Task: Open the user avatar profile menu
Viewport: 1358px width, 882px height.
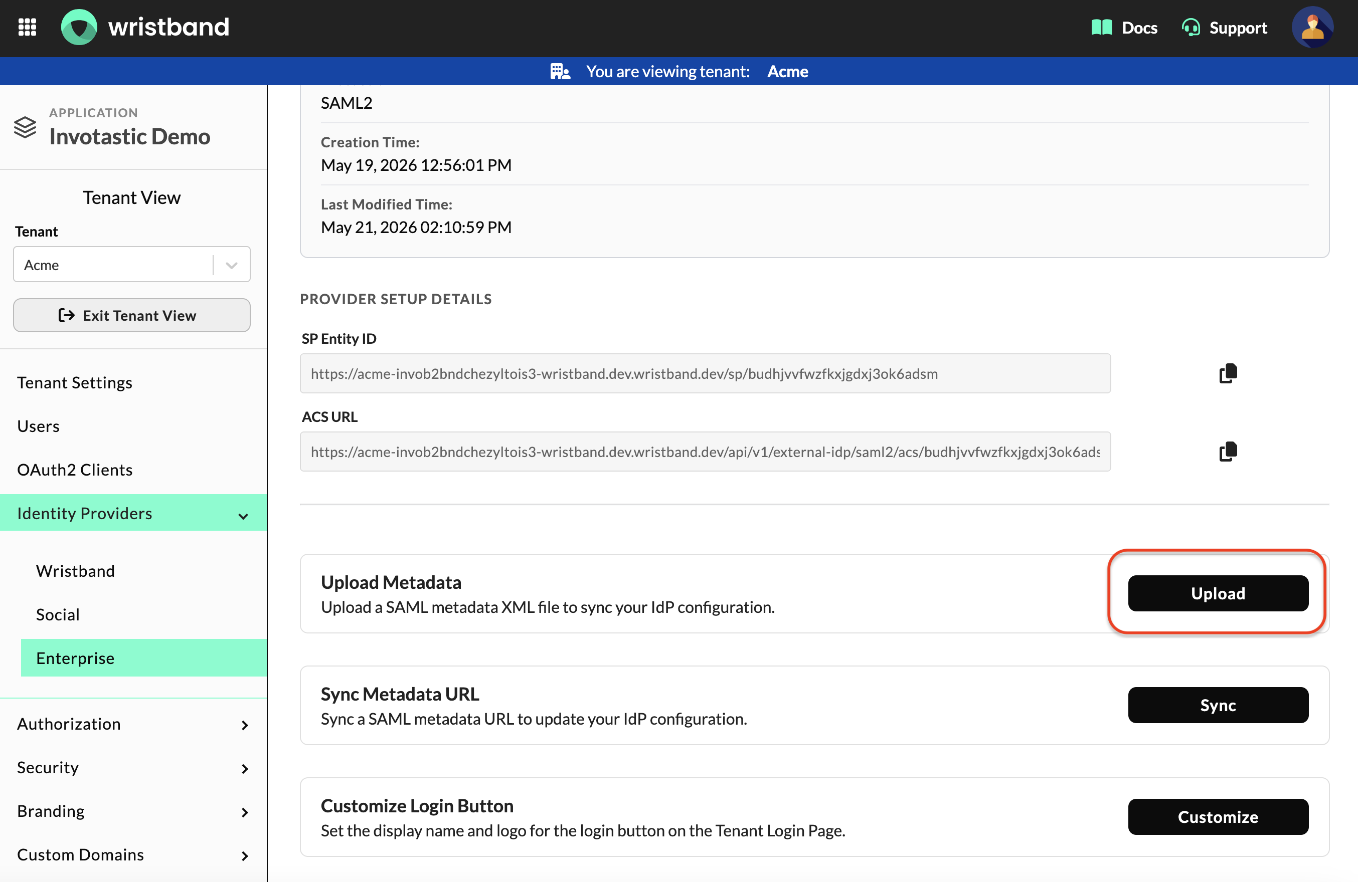Action: (x=1312, y=28)
